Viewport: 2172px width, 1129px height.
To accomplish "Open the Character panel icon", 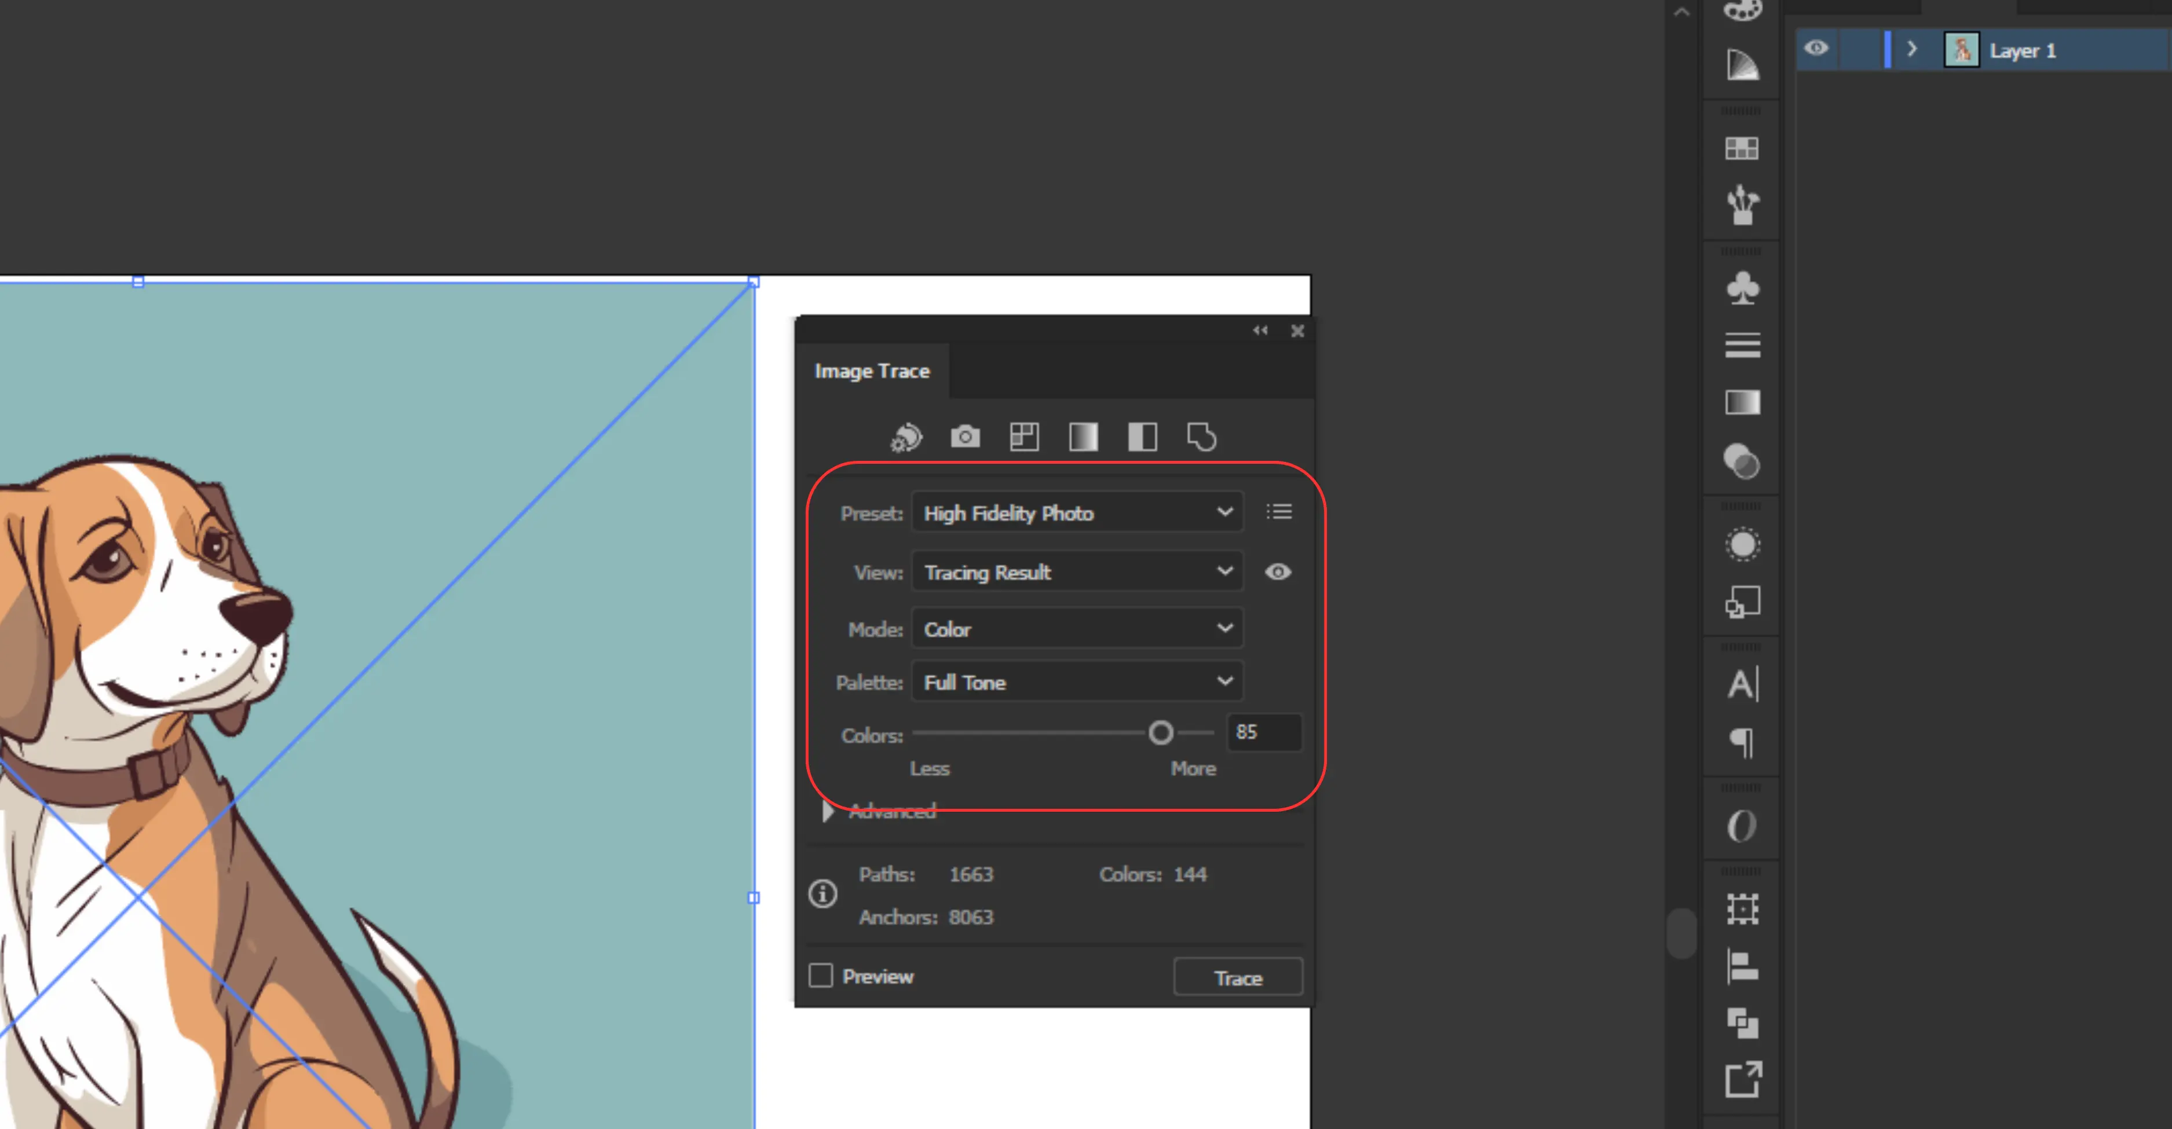I will click(1742, 683).
